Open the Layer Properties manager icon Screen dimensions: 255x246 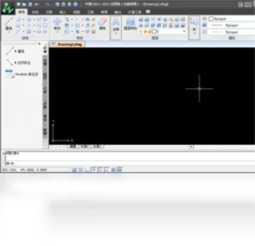(131, 23)
